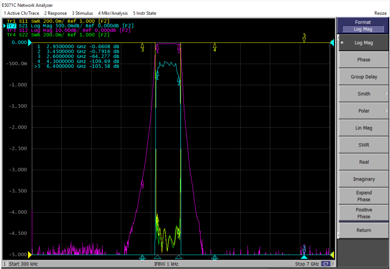Screen dimensions: 390x269
Task: Click the Resize link at top right
Action: (x=380, y=13)
